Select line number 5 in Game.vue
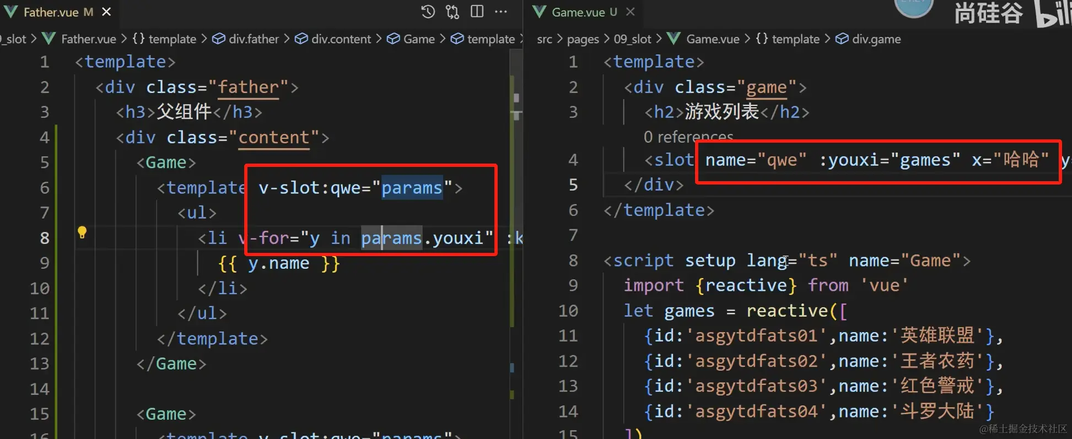 coord(573,185)
